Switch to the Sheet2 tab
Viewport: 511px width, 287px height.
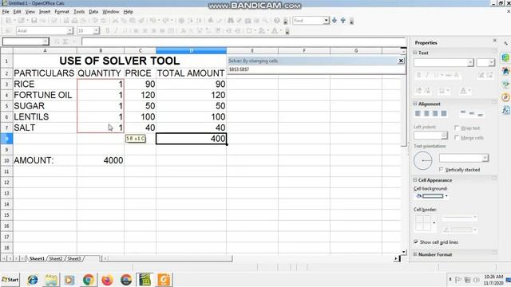(x=56, y=258)
